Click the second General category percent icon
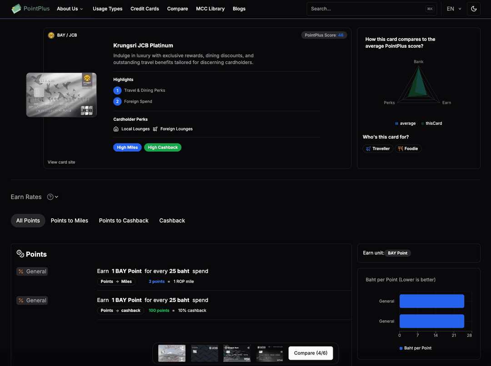Image resolution: width=491 pixels, height=366 pixels. [x=21, y=300]
